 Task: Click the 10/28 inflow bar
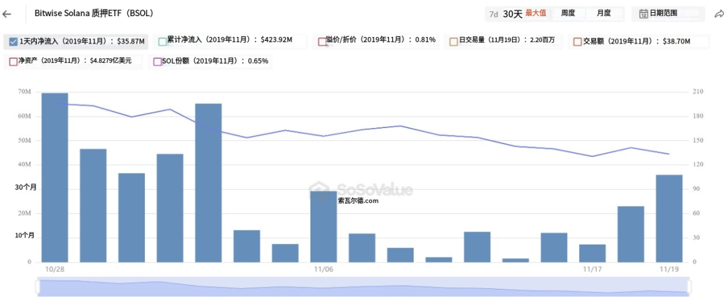(54, 178)
